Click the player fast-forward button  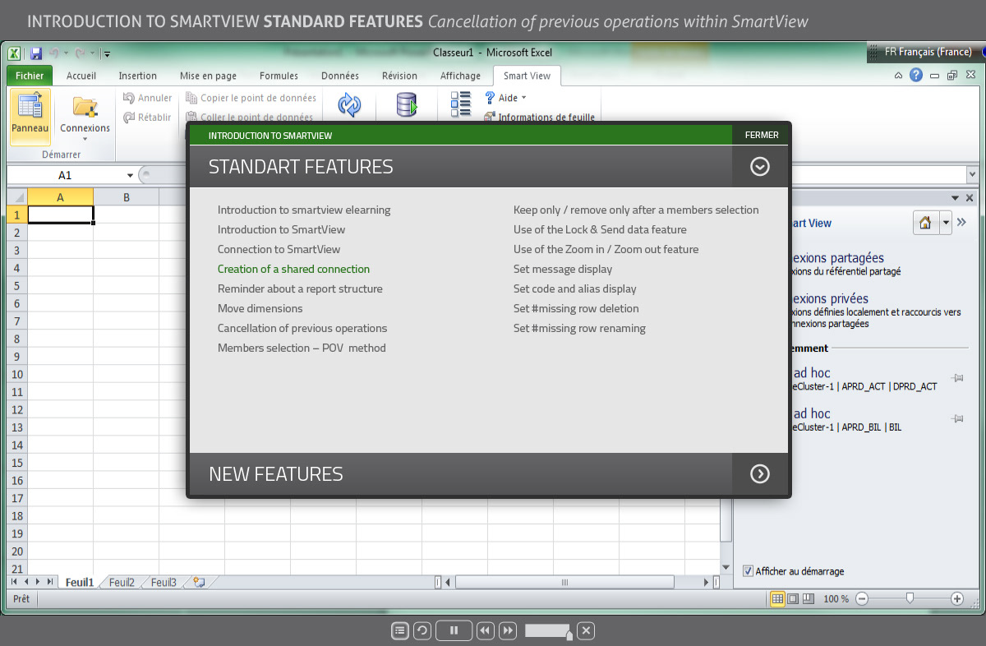[508, 630]
